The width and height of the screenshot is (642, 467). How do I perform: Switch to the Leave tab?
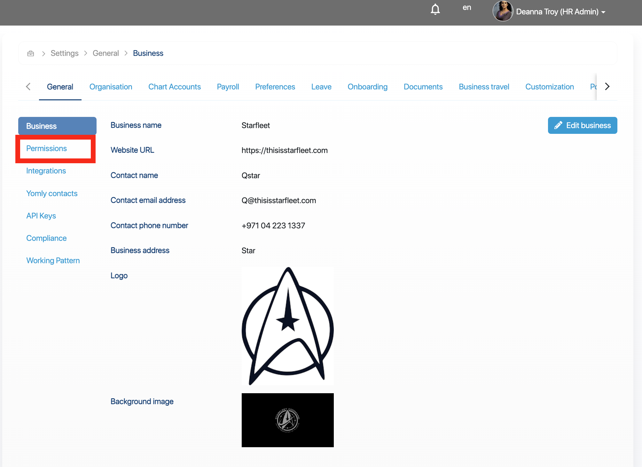tap(321, 87)
